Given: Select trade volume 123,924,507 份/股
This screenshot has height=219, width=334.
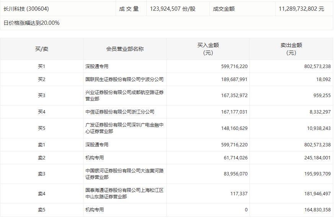Looking at the screenshot, I should point(173,9).
